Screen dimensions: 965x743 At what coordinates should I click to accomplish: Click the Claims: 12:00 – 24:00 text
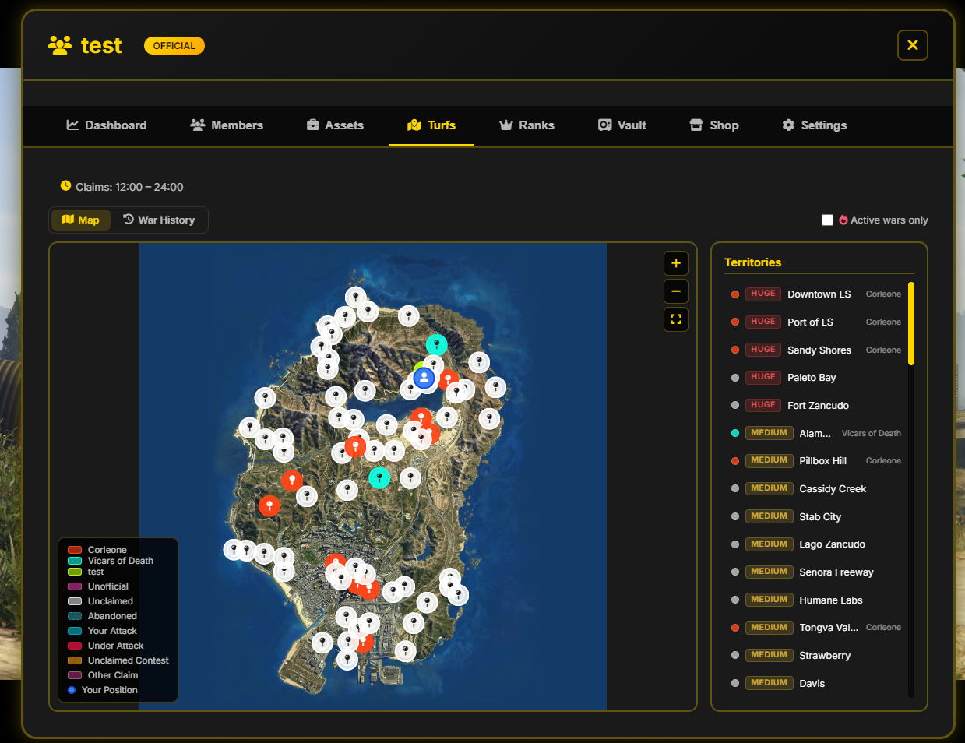(x=129, y=187)
